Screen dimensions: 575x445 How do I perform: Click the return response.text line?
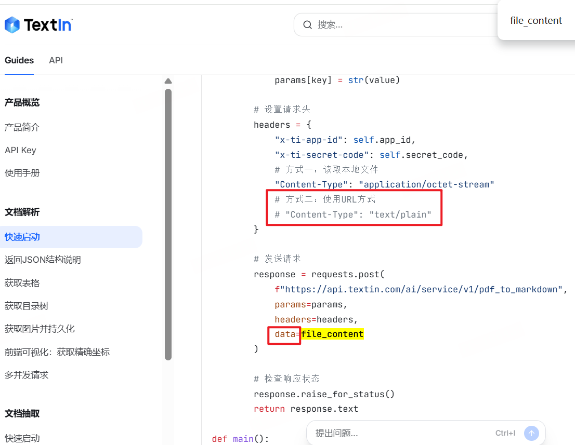[x=306, y=409]
